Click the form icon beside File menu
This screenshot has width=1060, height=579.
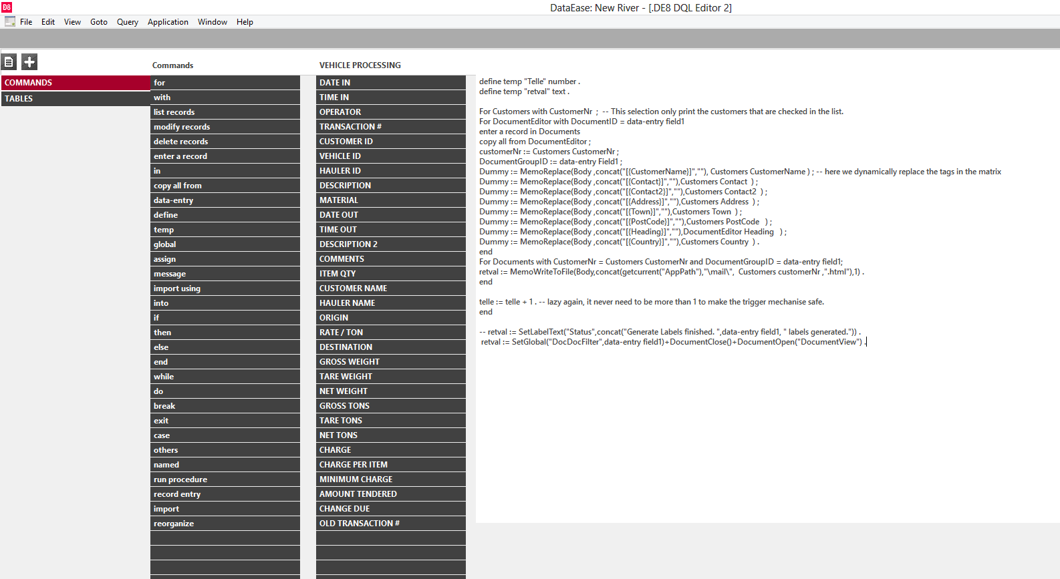pos(10,22)
